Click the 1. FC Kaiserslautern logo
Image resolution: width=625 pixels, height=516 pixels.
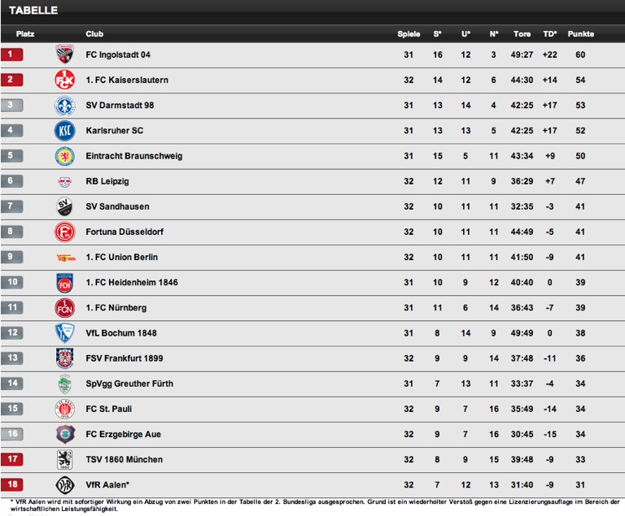pyautogui.click(x=65, y=80)
